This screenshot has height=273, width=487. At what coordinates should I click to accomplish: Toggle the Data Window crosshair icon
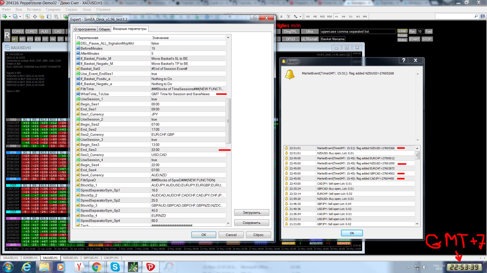[35, 16]
